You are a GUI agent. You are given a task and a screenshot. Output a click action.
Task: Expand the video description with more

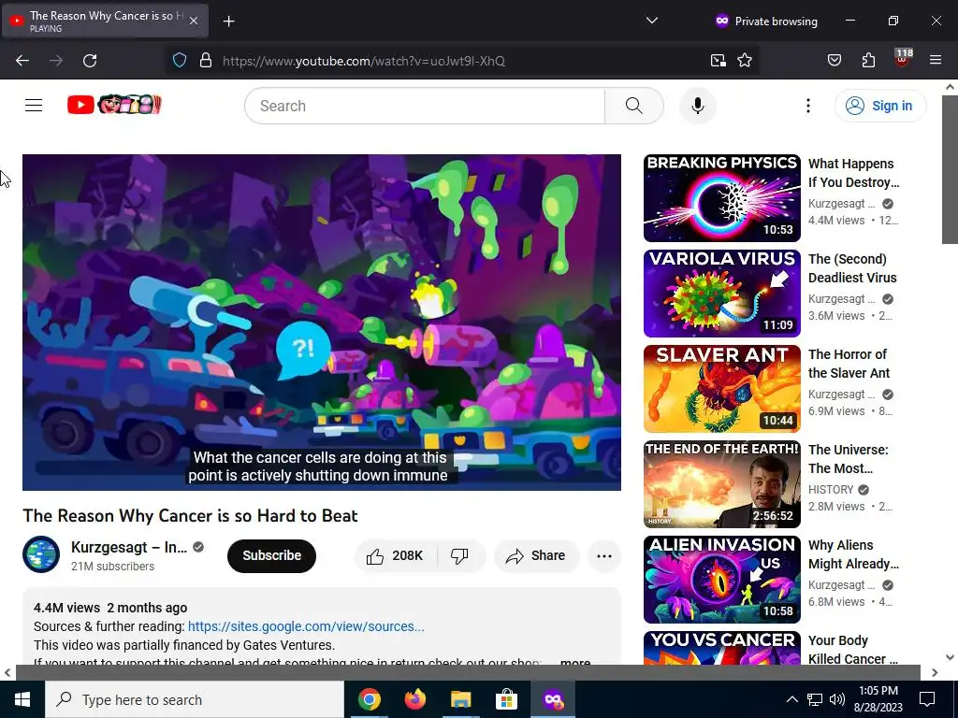pos(575,662)
